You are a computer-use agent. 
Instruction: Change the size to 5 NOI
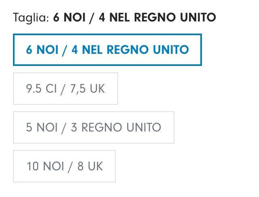click(93, 127)
